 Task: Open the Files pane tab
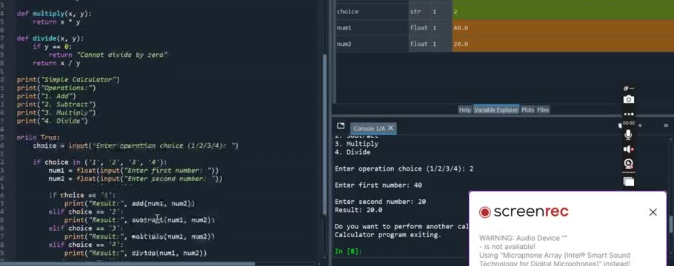point(543,110)
